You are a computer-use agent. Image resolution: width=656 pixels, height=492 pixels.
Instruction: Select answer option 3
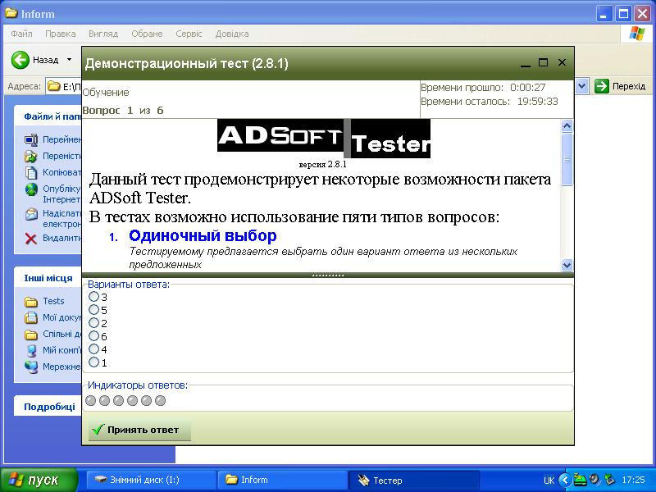(x=93, y=297)
